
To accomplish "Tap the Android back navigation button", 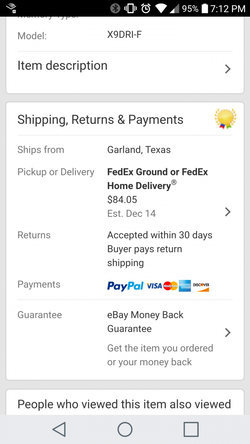I will click(59, 430).
